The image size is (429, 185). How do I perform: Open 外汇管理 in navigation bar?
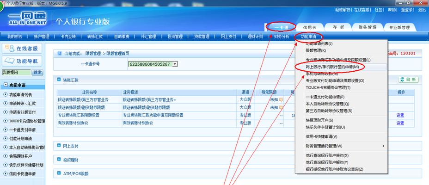148,37
